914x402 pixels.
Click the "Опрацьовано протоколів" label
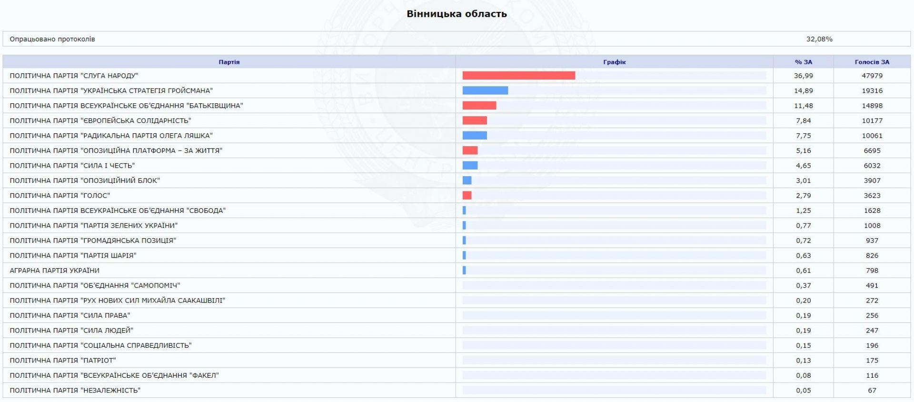pyautogui.click(x=52, y=39)
